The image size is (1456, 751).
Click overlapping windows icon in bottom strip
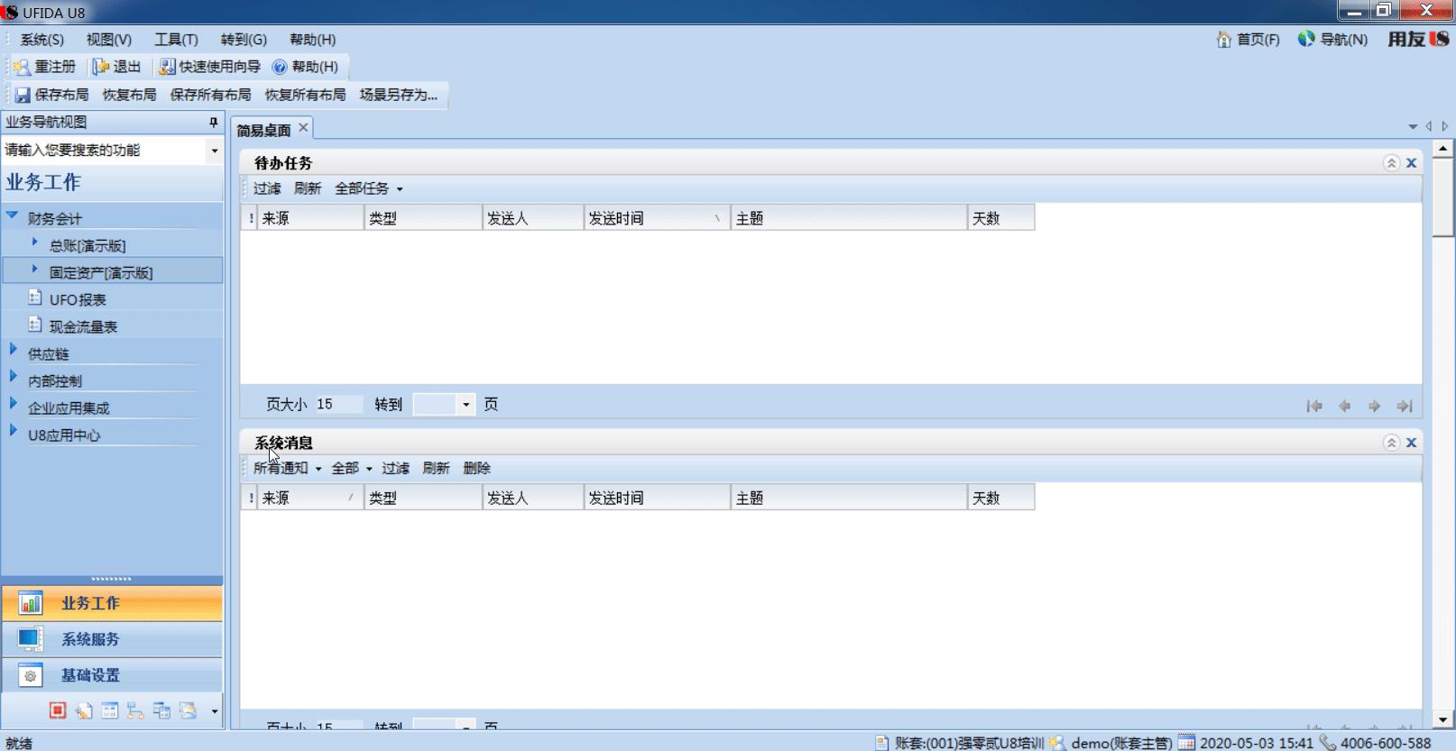[161, 710]
